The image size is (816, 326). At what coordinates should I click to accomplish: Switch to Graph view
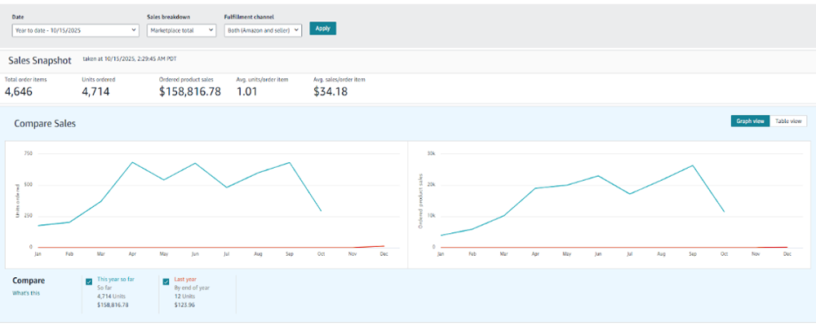click(750, 121)
